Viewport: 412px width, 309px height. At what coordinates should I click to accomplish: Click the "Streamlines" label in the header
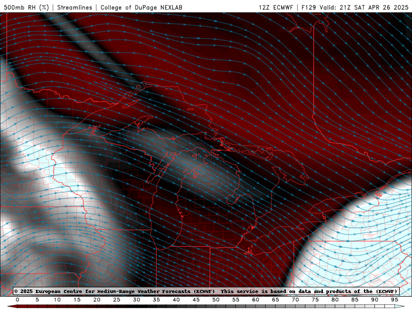[x=75, y=7]
